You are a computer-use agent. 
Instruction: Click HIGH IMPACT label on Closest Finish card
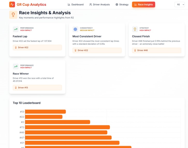pyautogui.click(x=145, y=30)
